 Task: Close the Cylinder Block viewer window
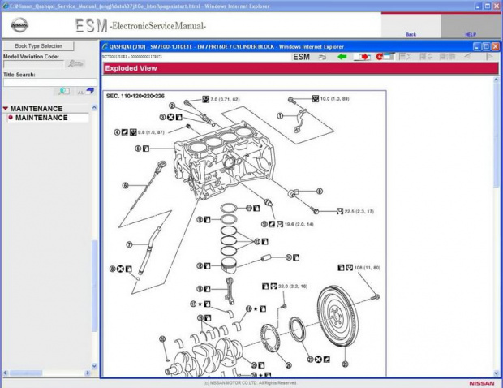[496, 46]
